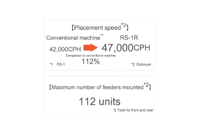Image resolution: width=199 pixels, height=134 pixels.
Task: Select the 47,000CPH value
Action: 126,48
